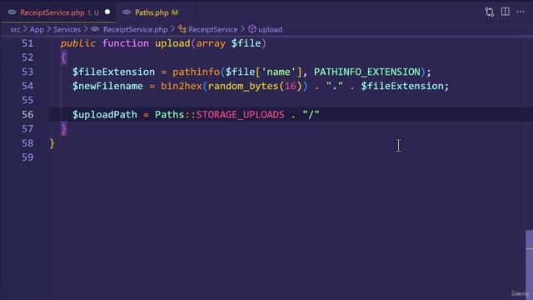Click 'STORAGE_UPLOADS' constant on line 56
Viewport: 533px width, 300px height.
point(241,115)
